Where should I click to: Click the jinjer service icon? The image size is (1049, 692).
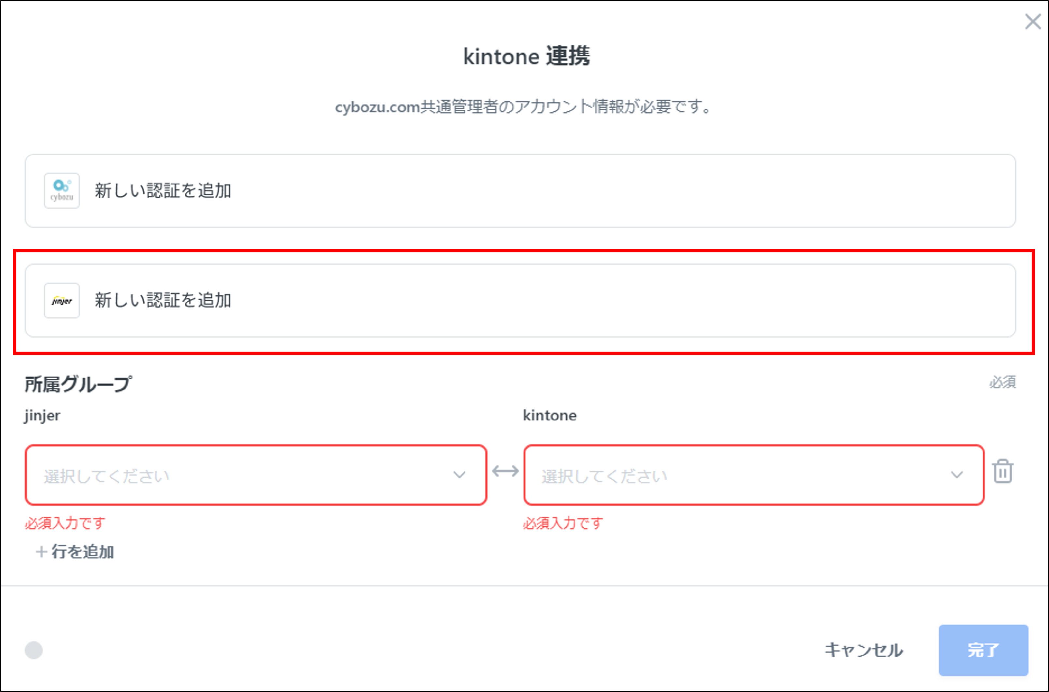coord(61,301)
